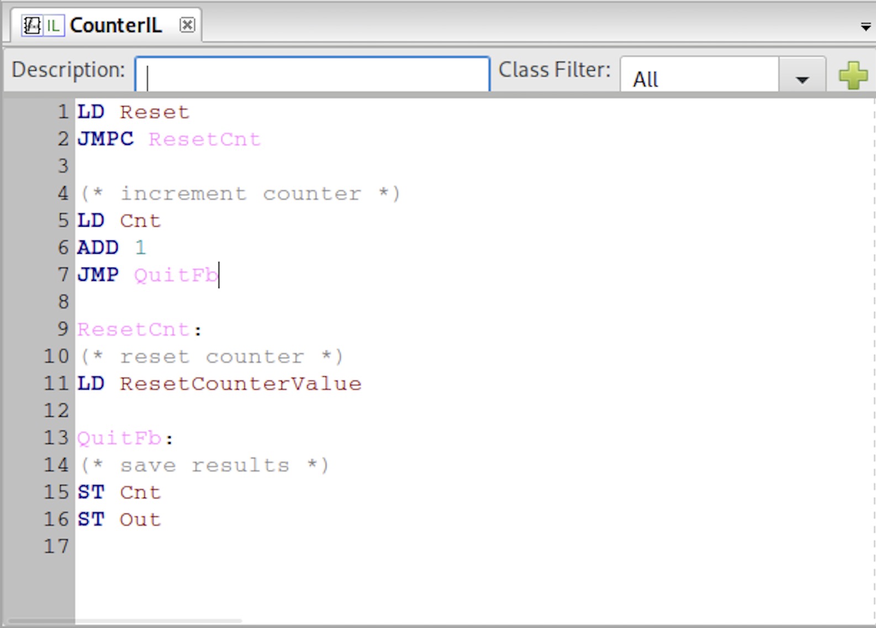Click the 'Description:' label
Viewport: 876px width, 628px height.
pos(68,70)
